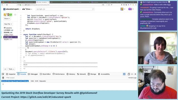
Task: Switch to the Memory tab
Action: click(x=71, y=74)
